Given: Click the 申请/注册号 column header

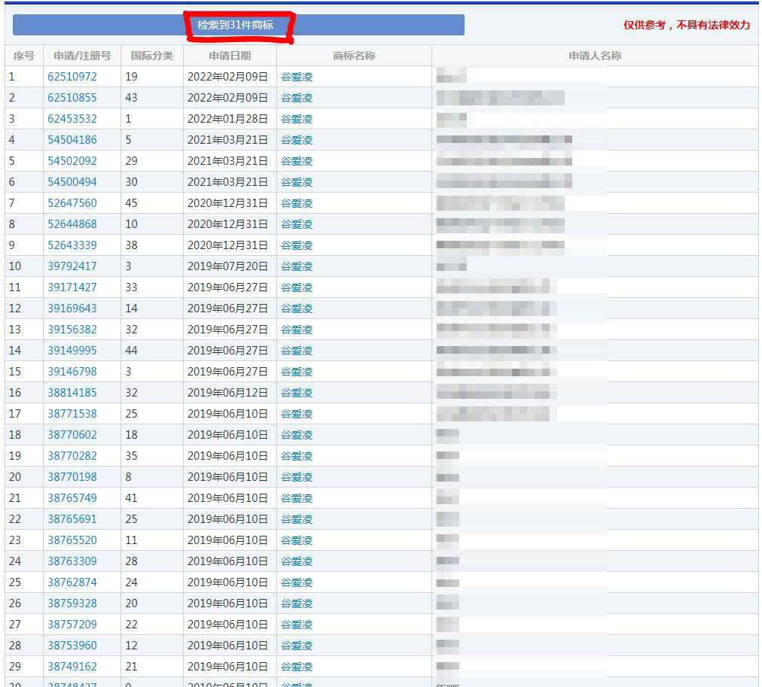Looking at the screenshot, I should [x=82, y=56].
